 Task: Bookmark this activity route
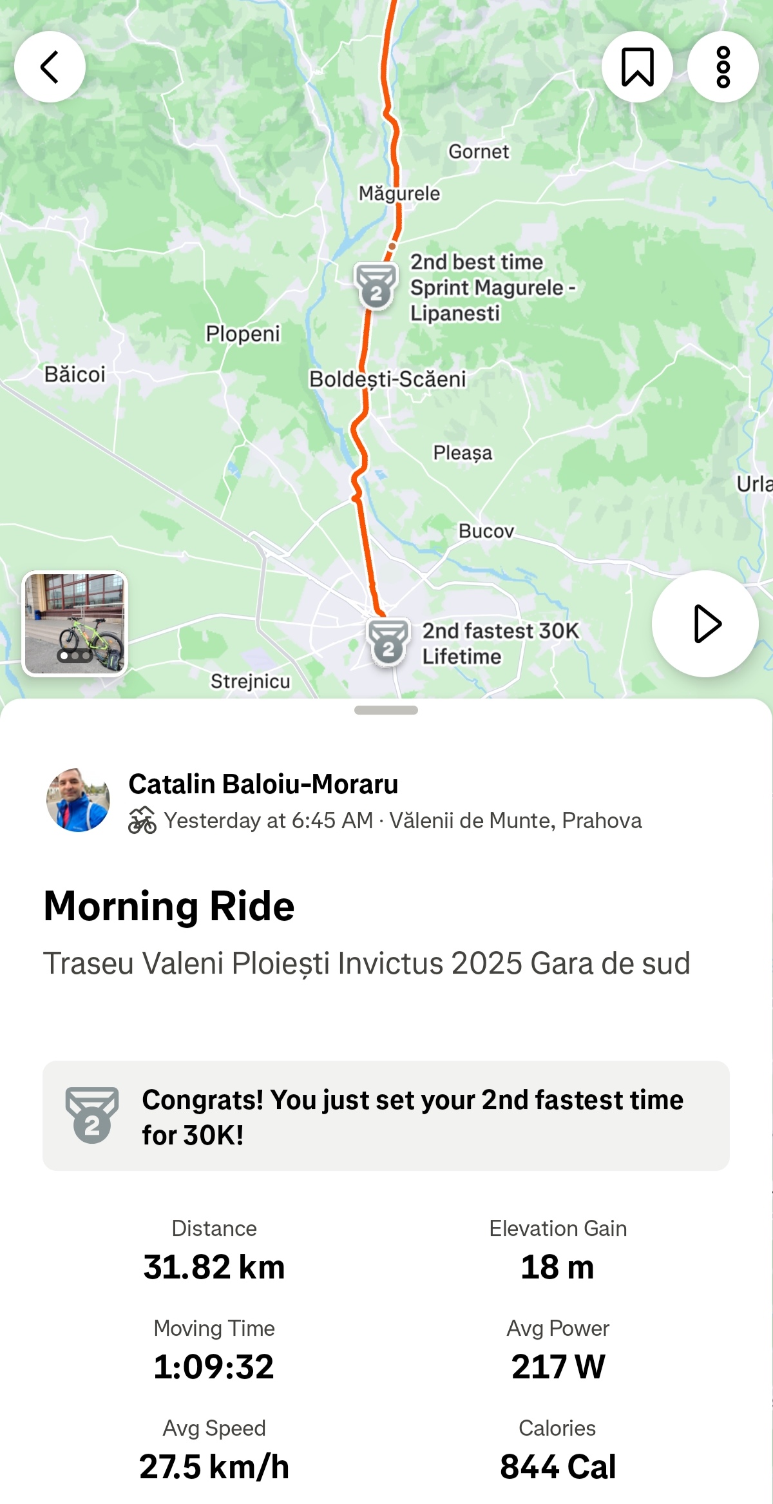point(637,67)
